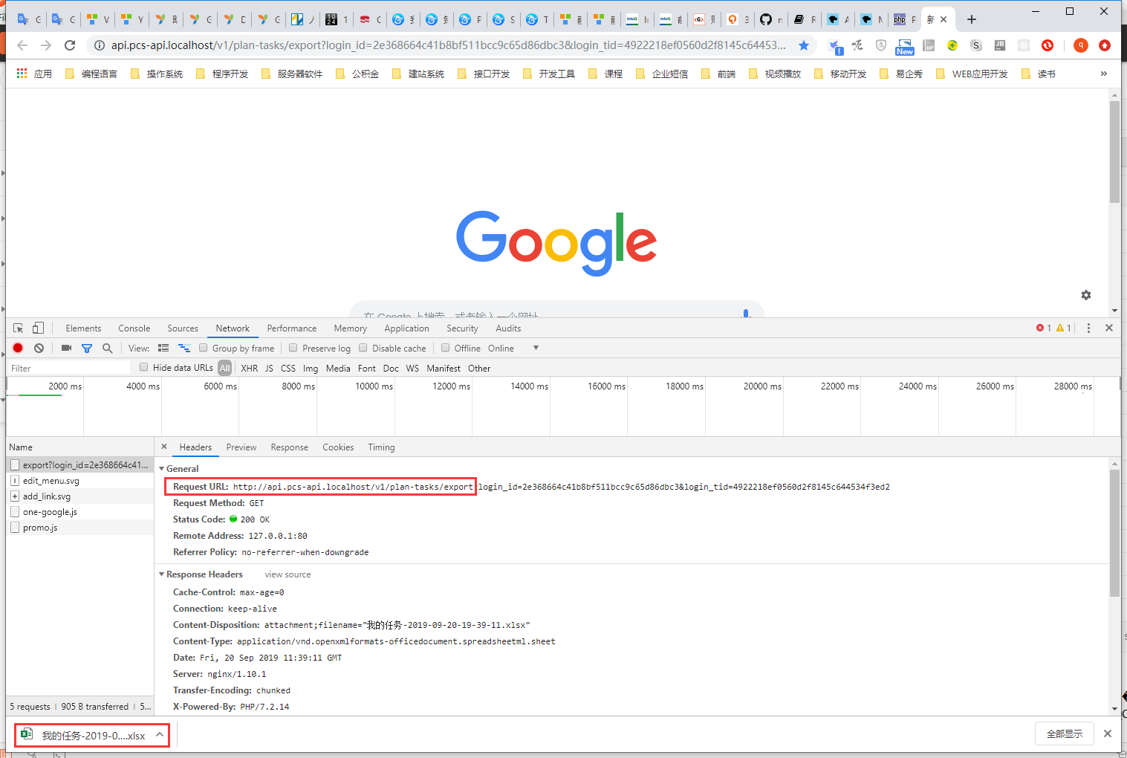Open a new browser tab
Image resolution: width=1127 pixels, height=758 pixels.
click(972, 19)
